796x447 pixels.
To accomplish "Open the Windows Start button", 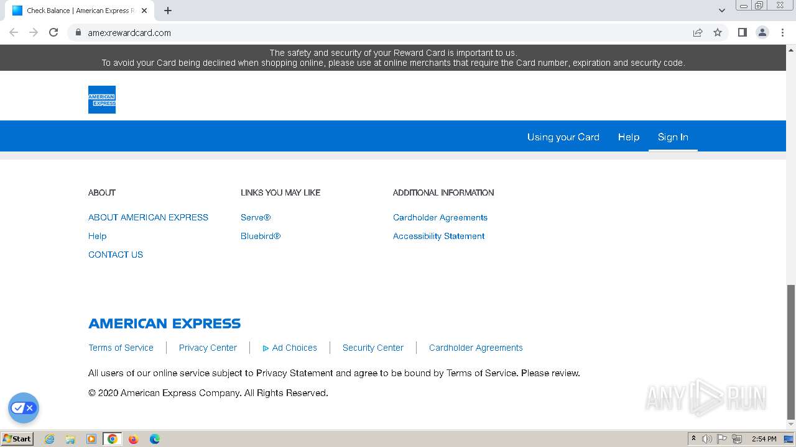I will tap(17, 438).
